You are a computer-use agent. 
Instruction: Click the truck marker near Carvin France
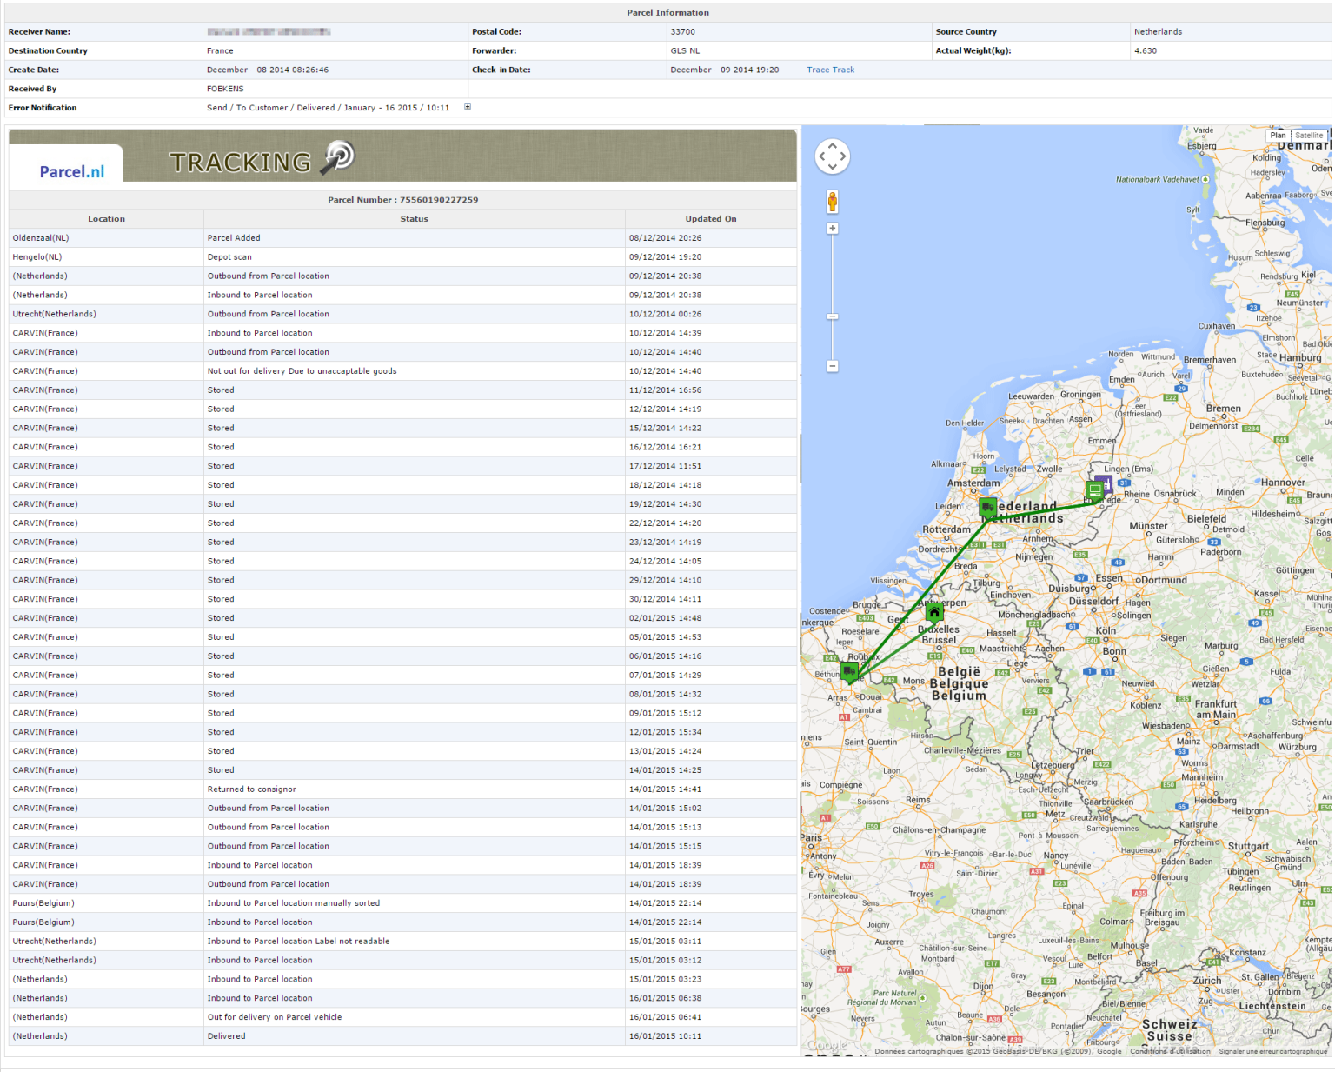849,671
